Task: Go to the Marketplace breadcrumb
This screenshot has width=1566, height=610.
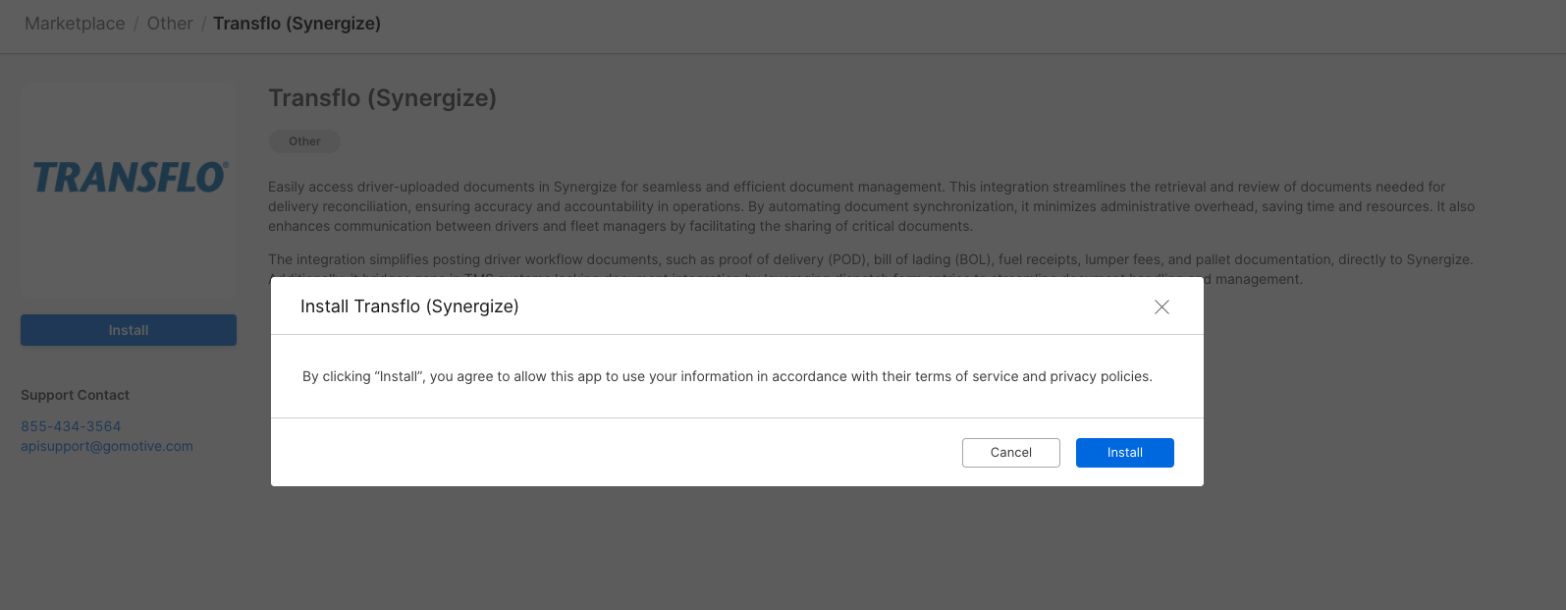Action: (x=75, y=24)
